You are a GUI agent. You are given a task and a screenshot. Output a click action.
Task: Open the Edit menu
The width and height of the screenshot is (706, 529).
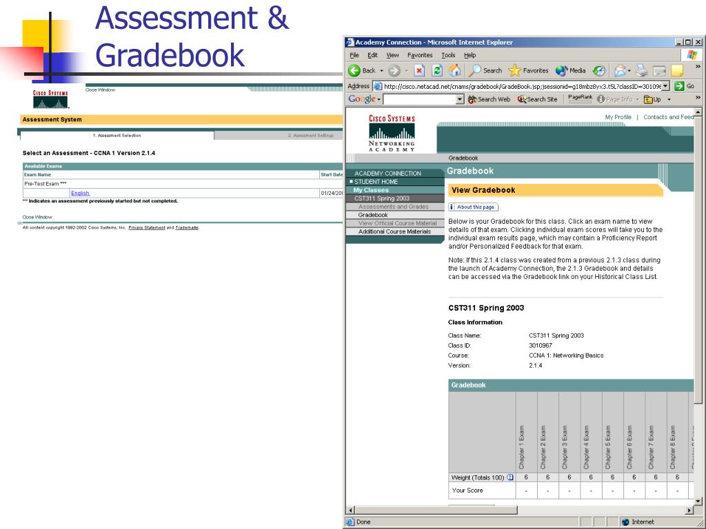coord(372,55)
